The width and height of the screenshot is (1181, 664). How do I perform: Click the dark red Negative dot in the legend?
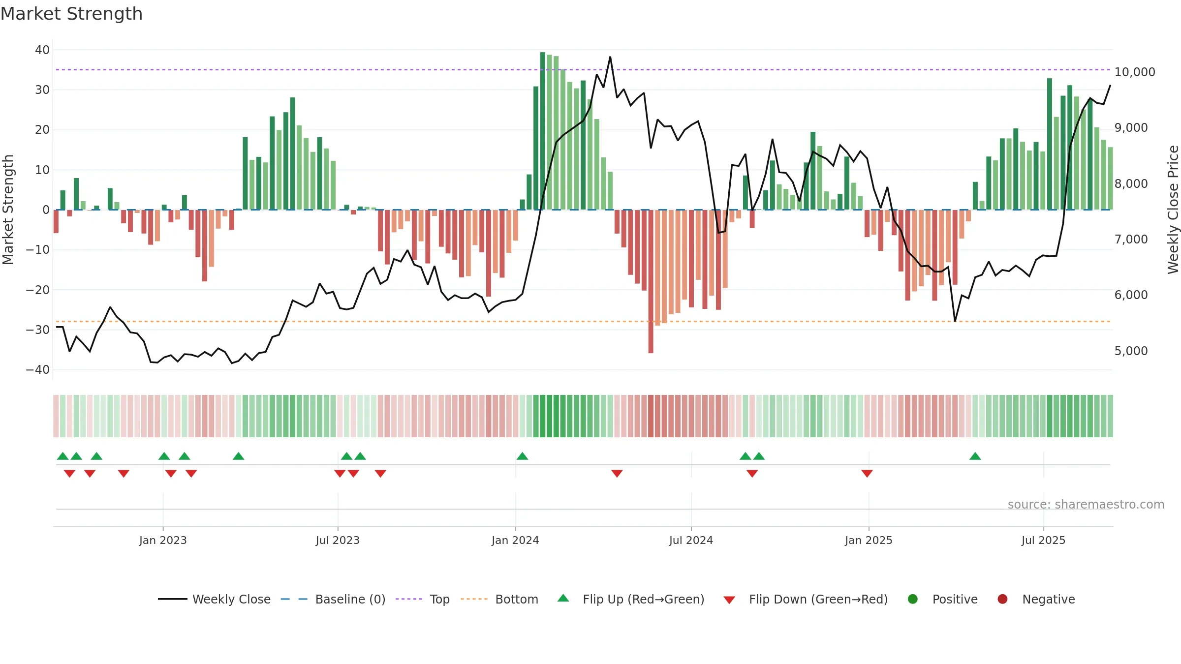[x=1002, y=599]
